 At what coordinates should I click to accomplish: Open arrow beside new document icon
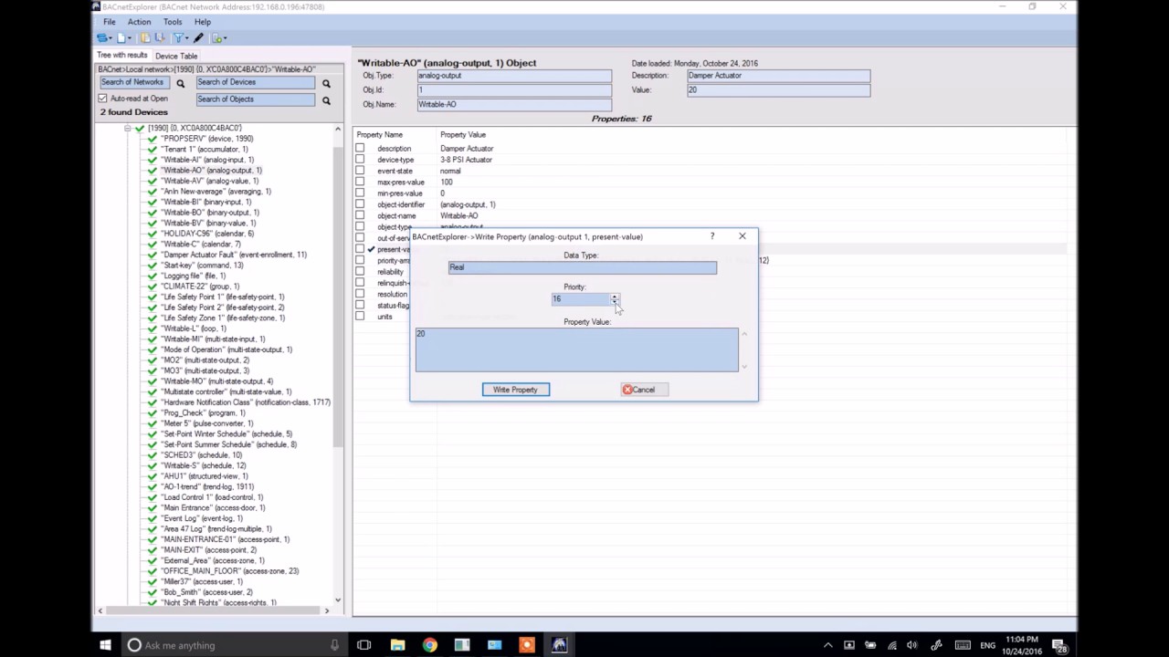tap(130, 38)
